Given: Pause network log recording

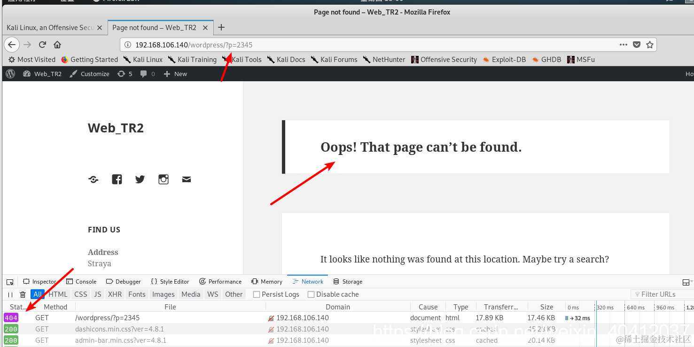Looking at the screenshot, I should coord(10,294).
